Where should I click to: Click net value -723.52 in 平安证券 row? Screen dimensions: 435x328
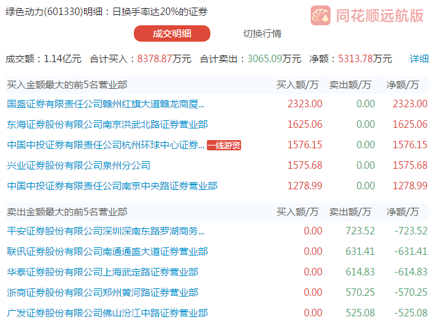click(x=411, y=231)
